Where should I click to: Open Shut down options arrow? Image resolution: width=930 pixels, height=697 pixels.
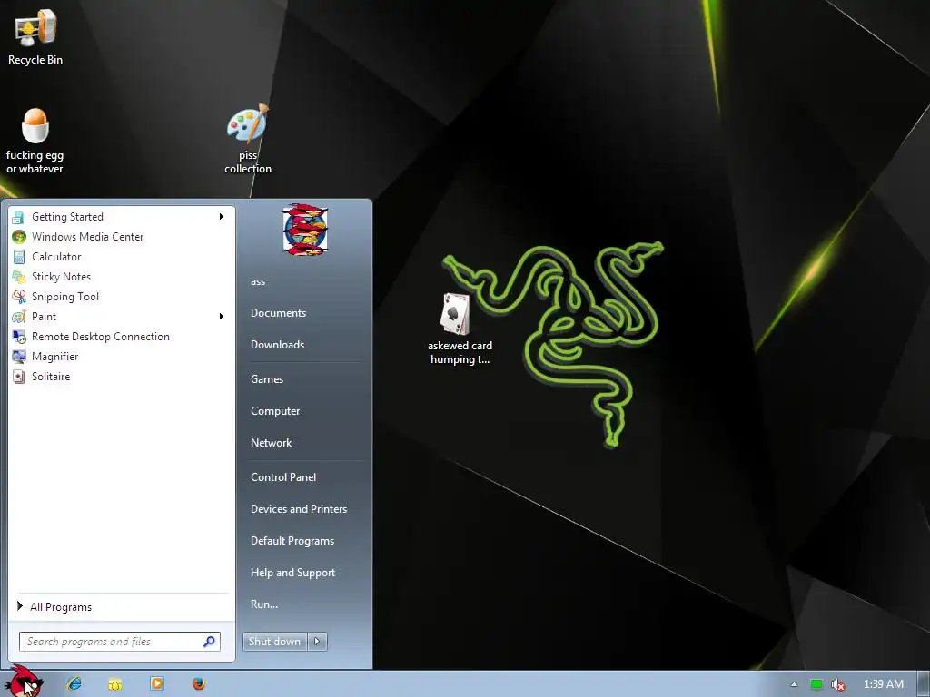(317, 642)
